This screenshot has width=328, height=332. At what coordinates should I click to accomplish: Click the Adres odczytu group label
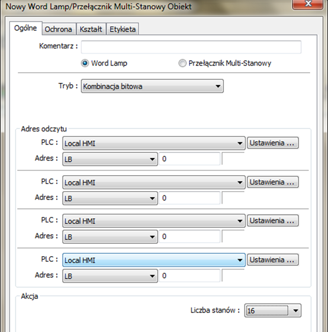click(44, 129)
